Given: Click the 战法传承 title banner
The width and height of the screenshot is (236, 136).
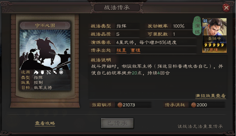Looking at the screenshot, I should coord(117,7).
